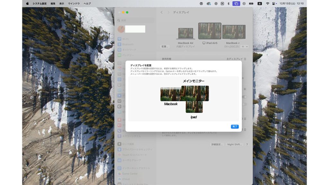Click the Creative Cloud icon in menu bar

(209, 4)
